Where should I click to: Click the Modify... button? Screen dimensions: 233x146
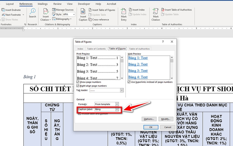[166, 119]
